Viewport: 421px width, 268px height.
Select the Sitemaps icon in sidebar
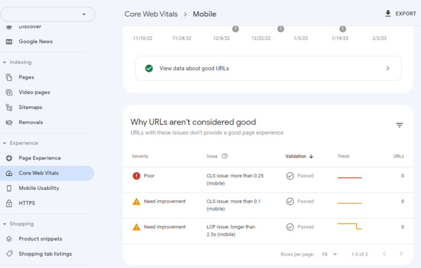pos(9,107)
